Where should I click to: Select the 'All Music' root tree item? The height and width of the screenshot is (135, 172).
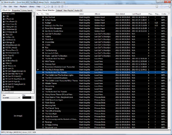click(x=9, y=14)
